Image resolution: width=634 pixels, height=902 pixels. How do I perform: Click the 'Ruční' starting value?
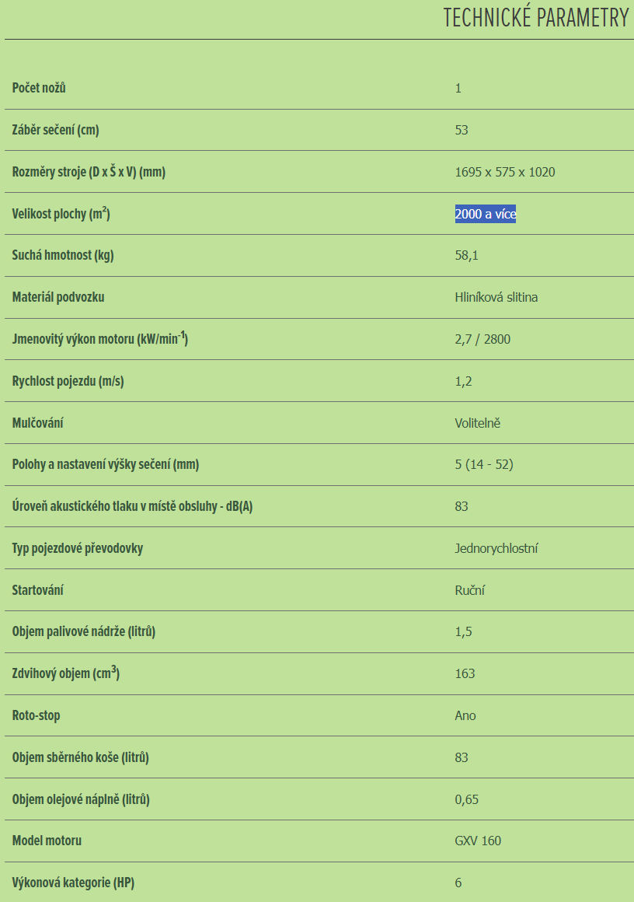coord(470,590)
